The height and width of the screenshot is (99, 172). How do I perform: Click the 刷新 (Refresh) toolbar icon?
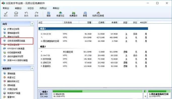click(49, 14)
